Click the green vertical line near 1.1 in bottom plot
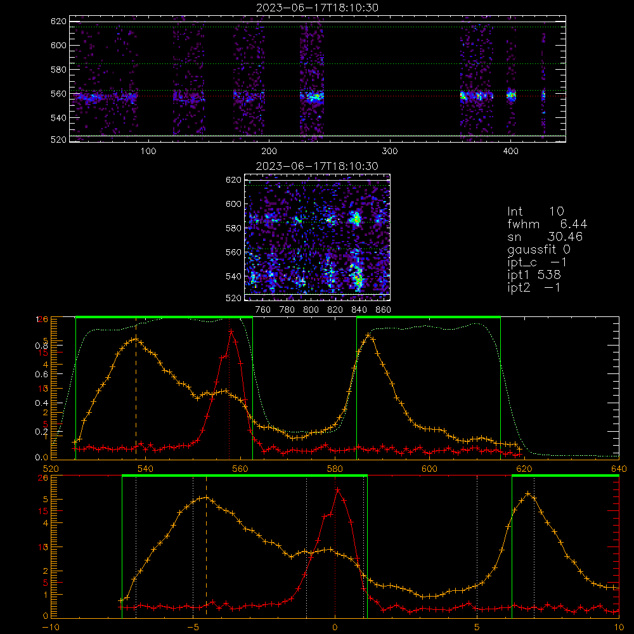The height and width of the screenshot is (634, 634). pyautogui.click(x=367, y=546)
